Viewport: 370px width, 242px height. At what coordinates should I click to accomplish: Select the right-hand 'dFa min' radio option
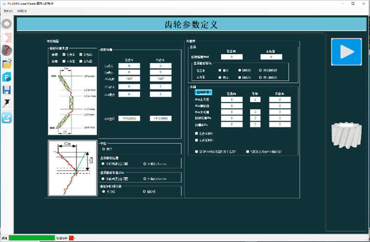tap(144, 164)
